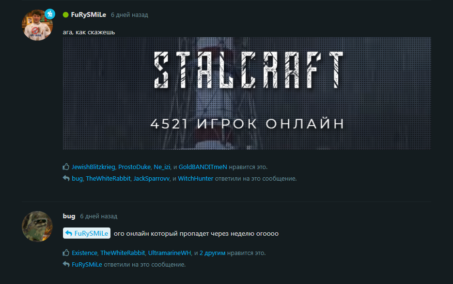
Task: Open the STALCRAFT online players banner image
Action: coord(247,93)
